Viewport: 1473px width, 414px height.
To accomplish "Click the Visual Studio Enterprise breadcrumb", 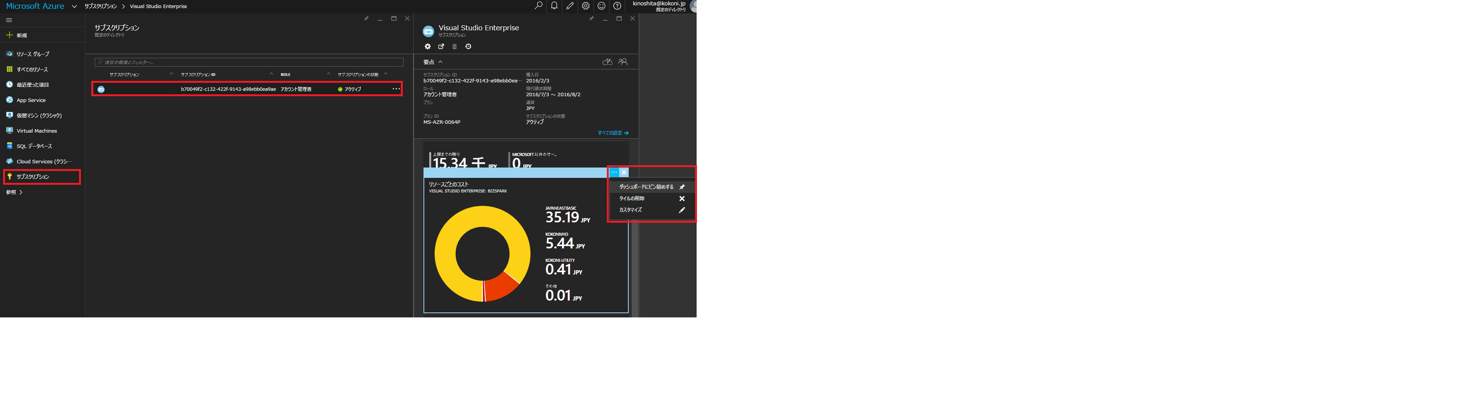I will pyautogui.click(x=158, y=6).
